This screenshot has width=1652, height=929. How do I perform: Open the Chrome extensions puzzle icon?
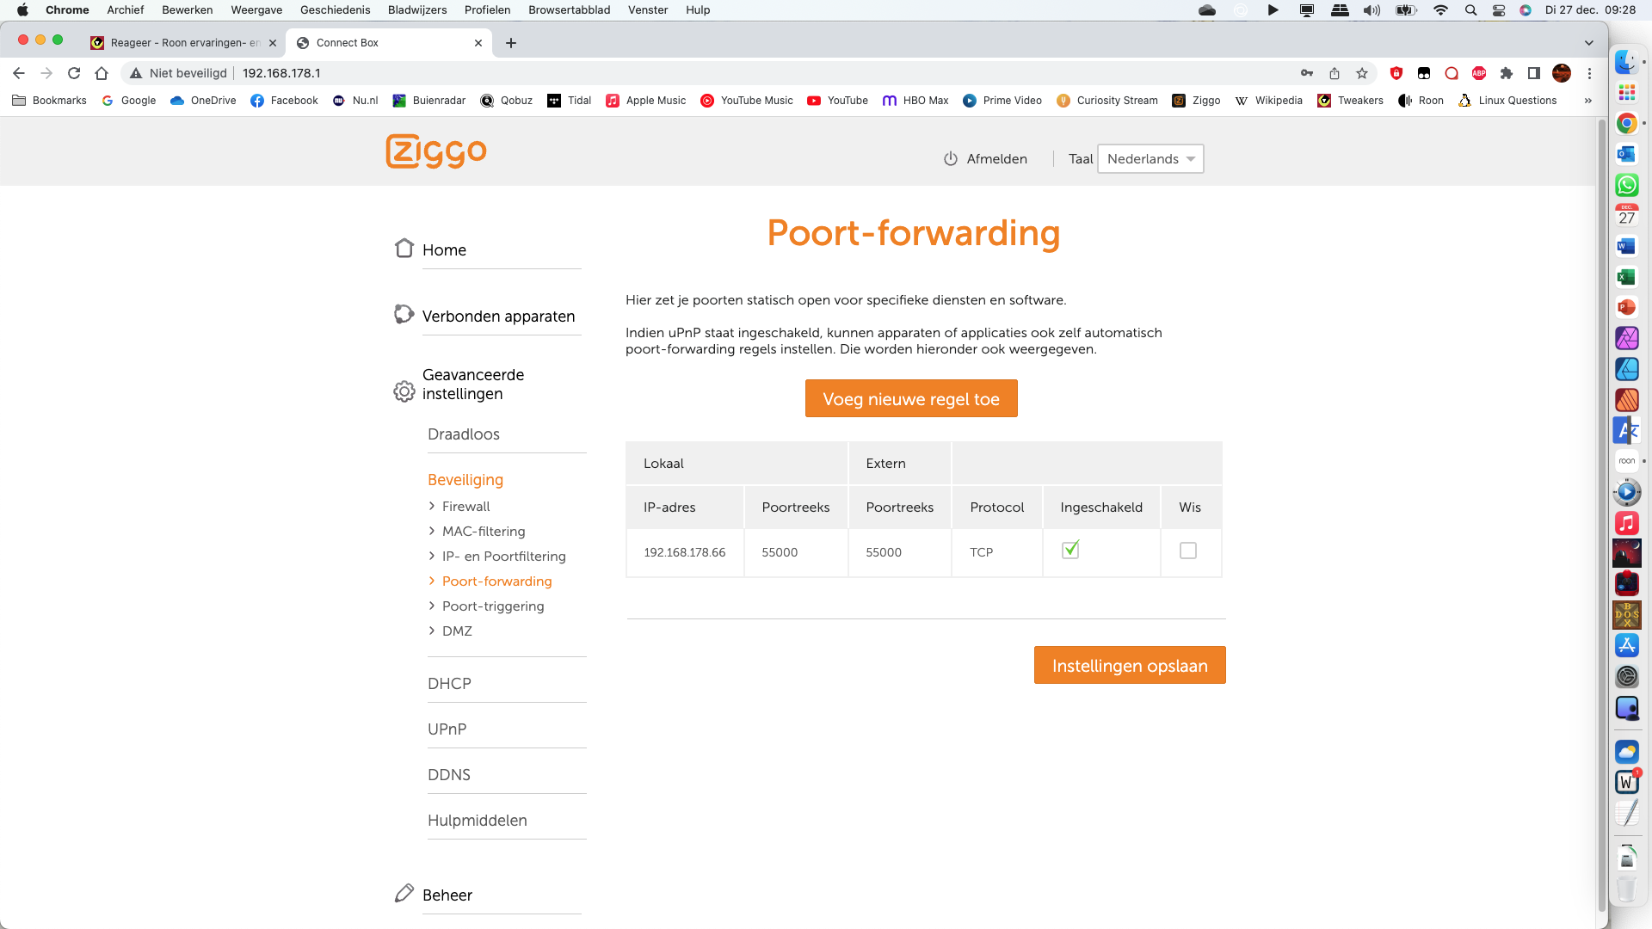(1506, 73)
